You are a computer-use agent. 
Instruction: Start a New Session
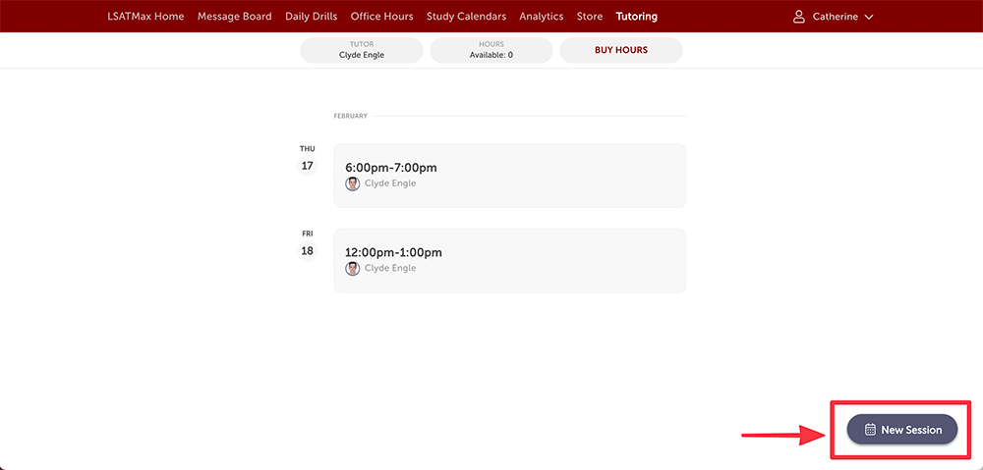(x=902, y=430)
